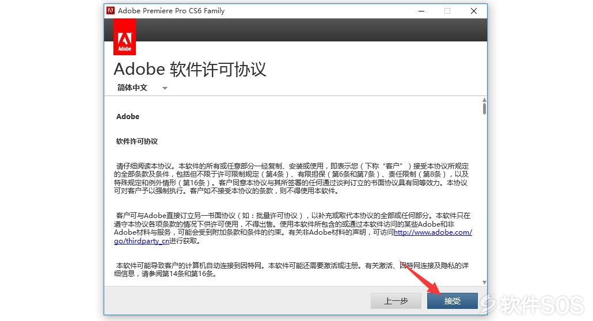Click the scrollbar up arrow
The width and height of the screenshot is (593, 321).
(x=484, y=100)
